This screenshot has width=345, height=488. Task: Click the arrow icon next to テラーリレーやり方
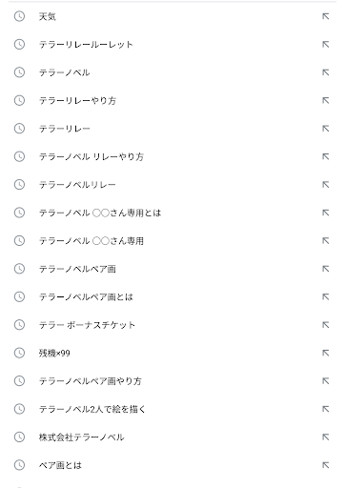[325, 100]
